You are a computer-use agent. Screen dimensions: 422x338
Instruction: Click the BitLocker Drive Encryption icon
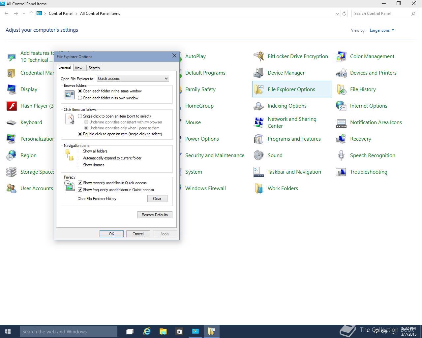pos(259,56)
